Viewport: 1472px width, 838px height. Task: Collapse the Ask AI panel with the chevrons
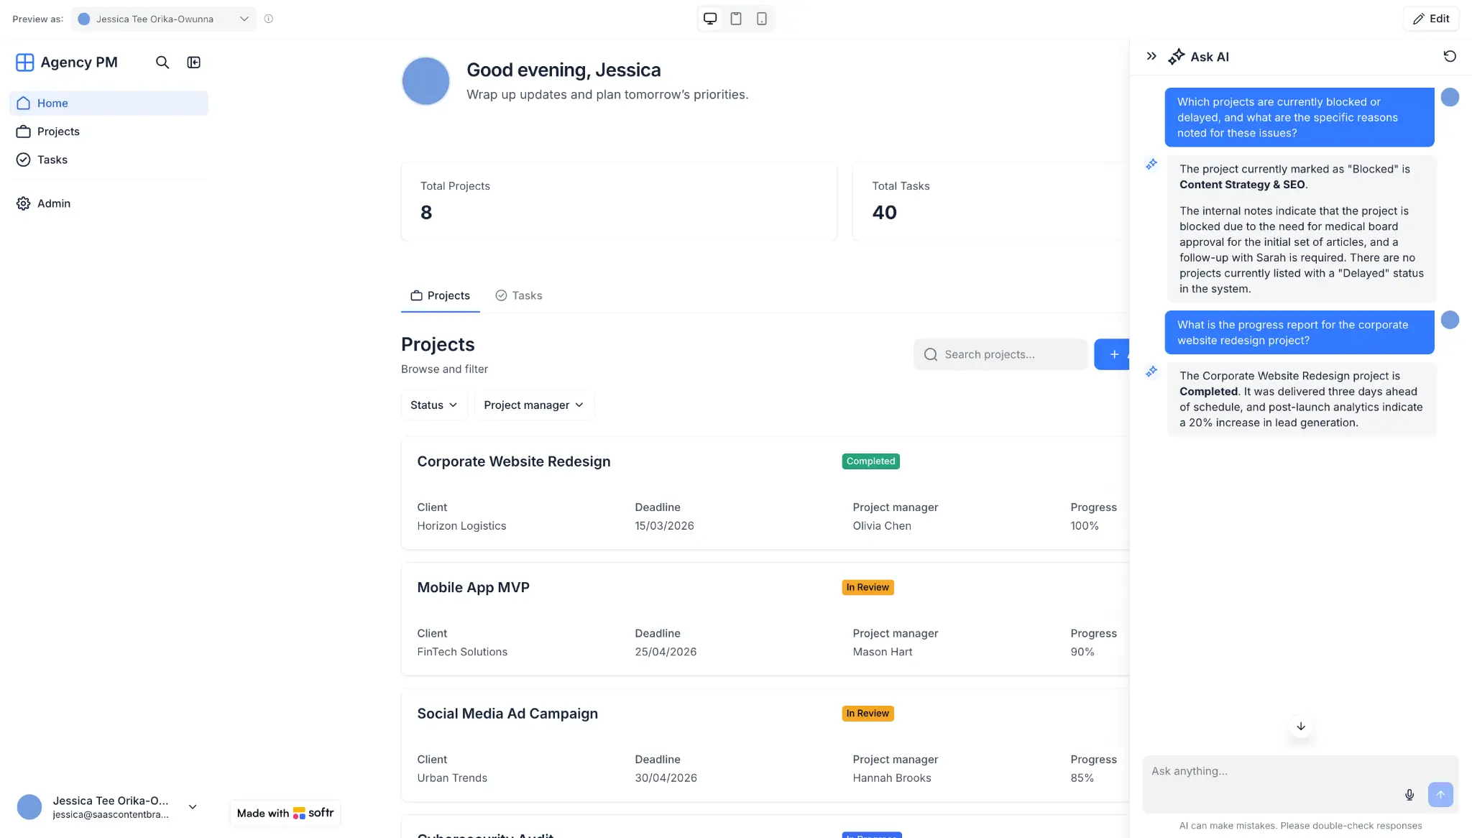point(1151,55)
